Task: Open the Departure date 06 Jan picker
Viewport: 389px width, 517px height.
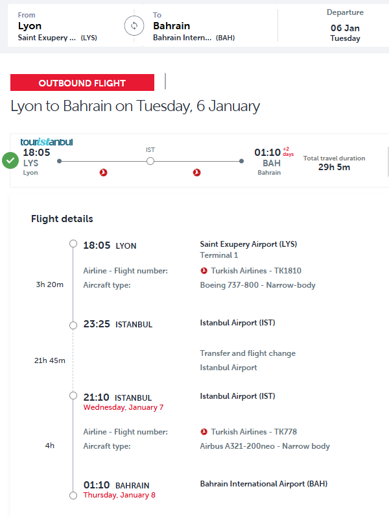Action: pos(345,27)
